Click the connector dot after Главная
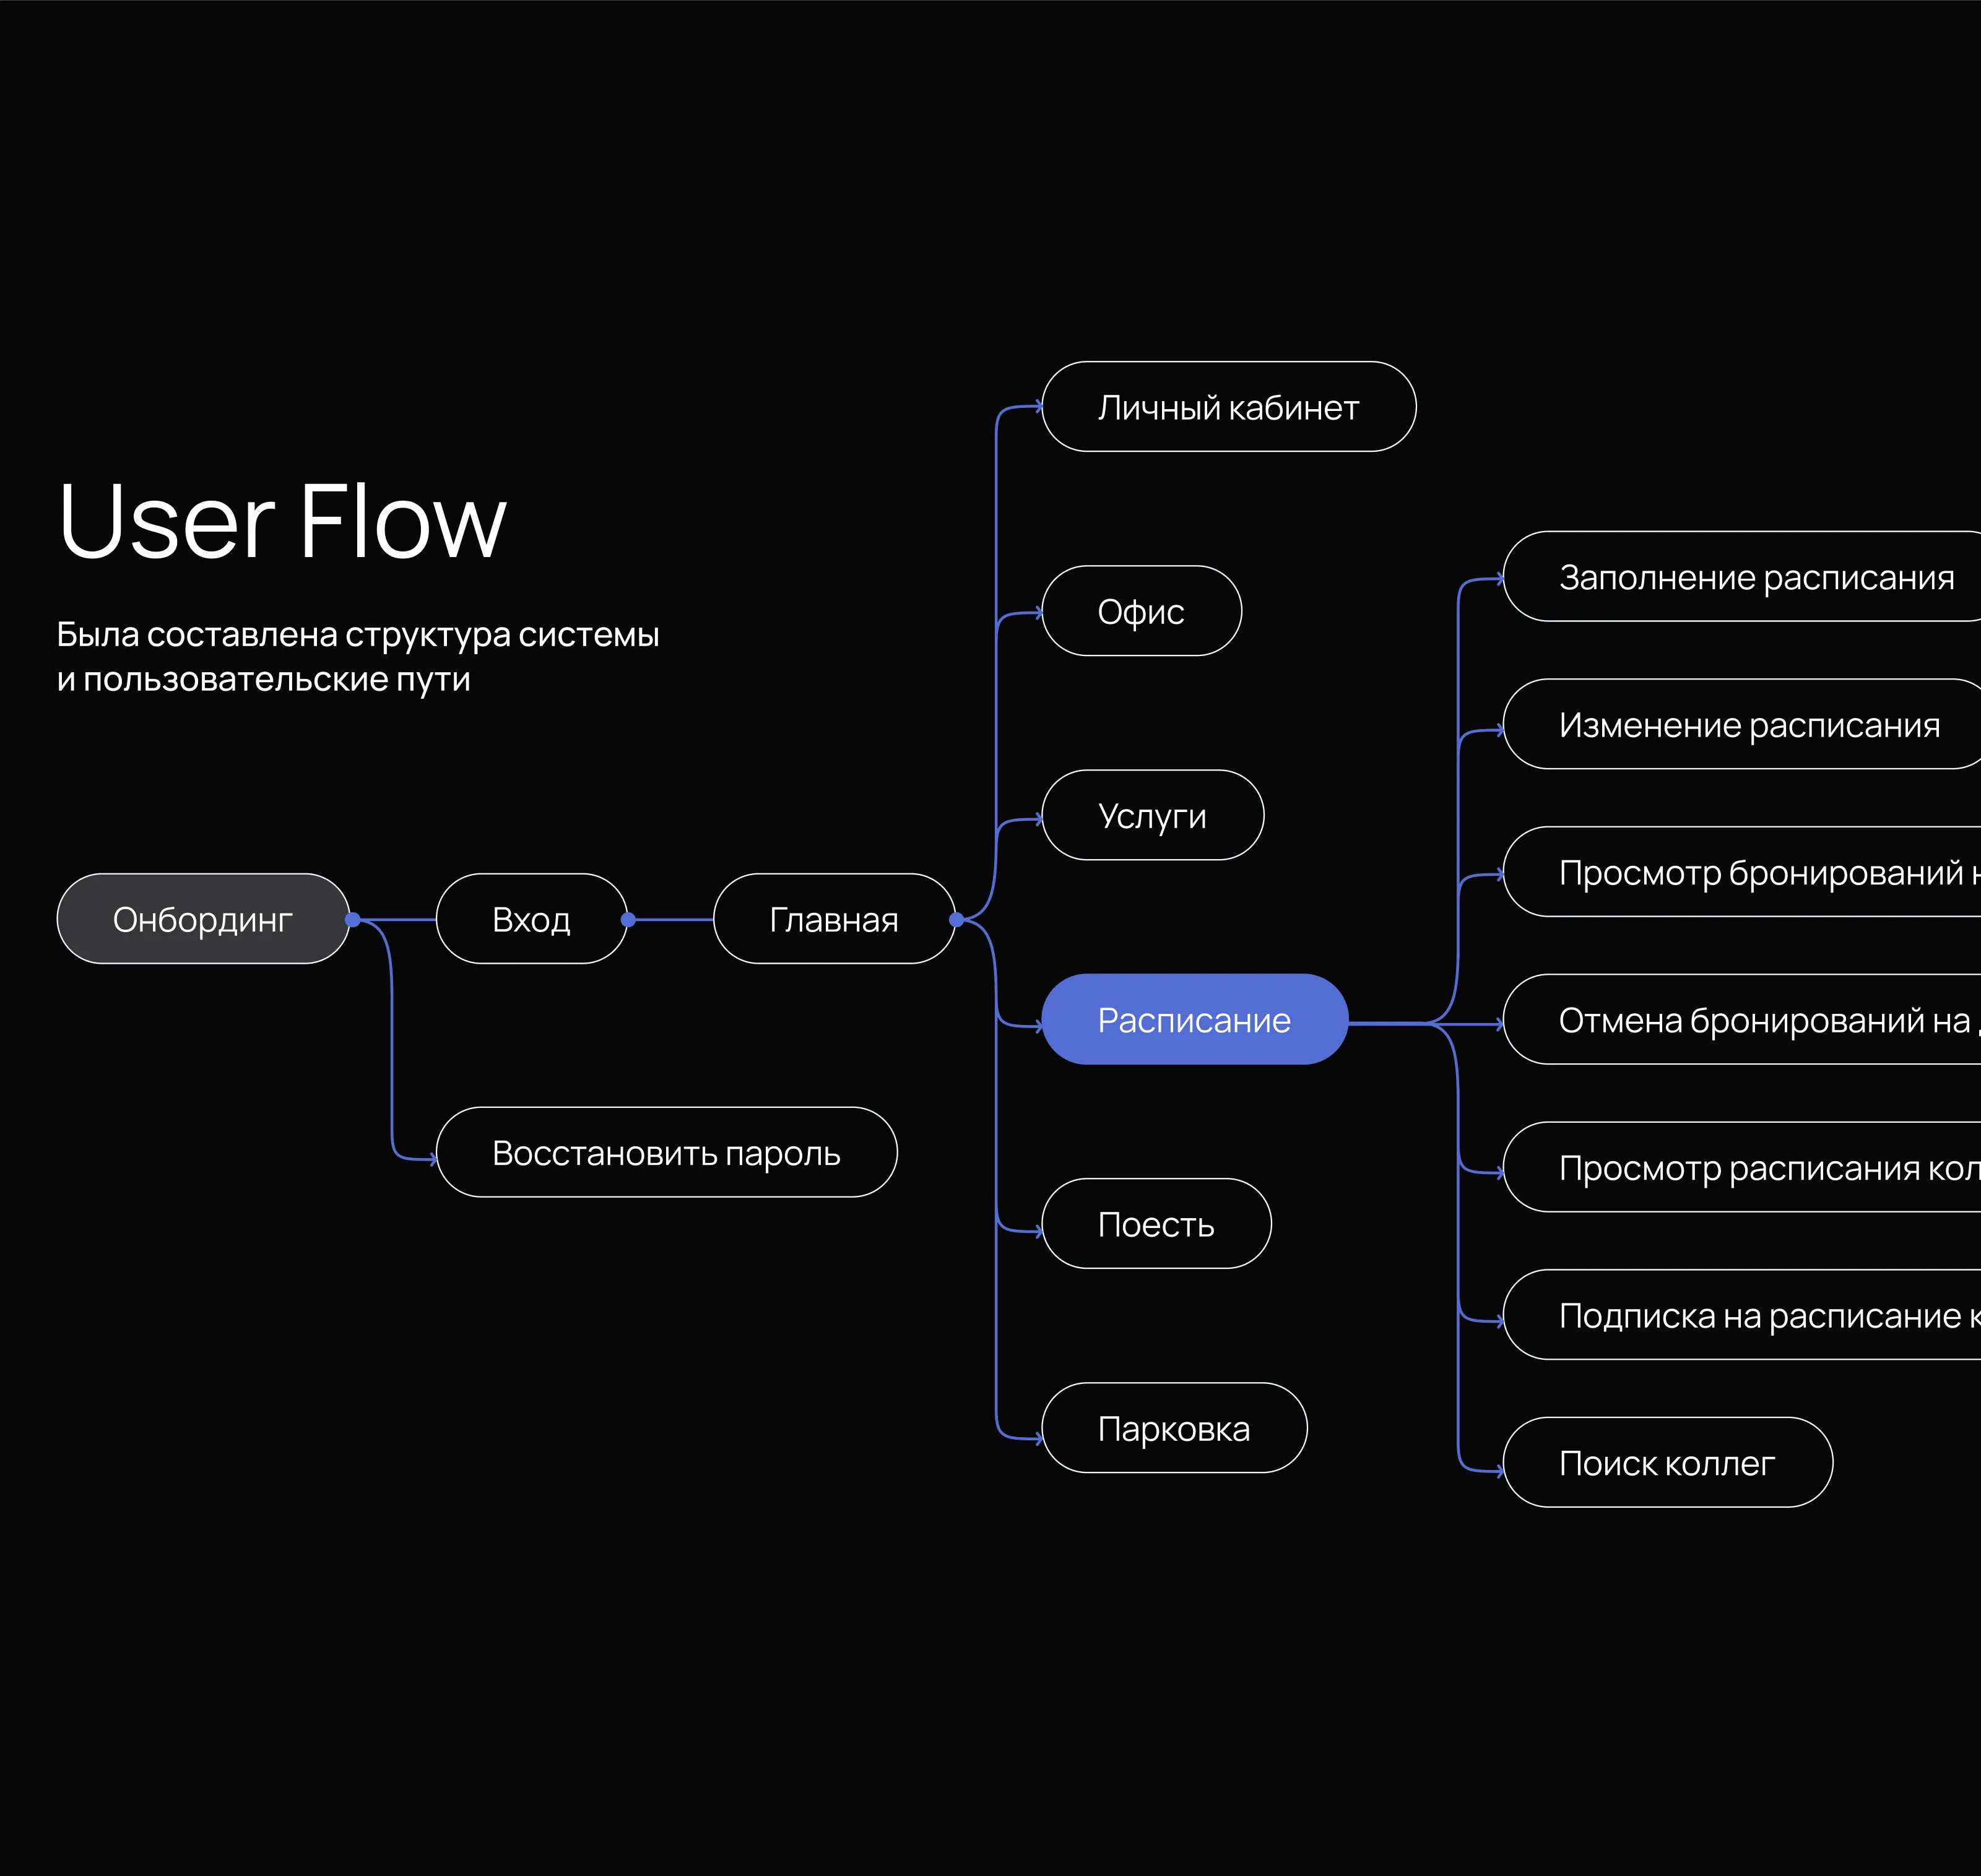 point(957,919)
